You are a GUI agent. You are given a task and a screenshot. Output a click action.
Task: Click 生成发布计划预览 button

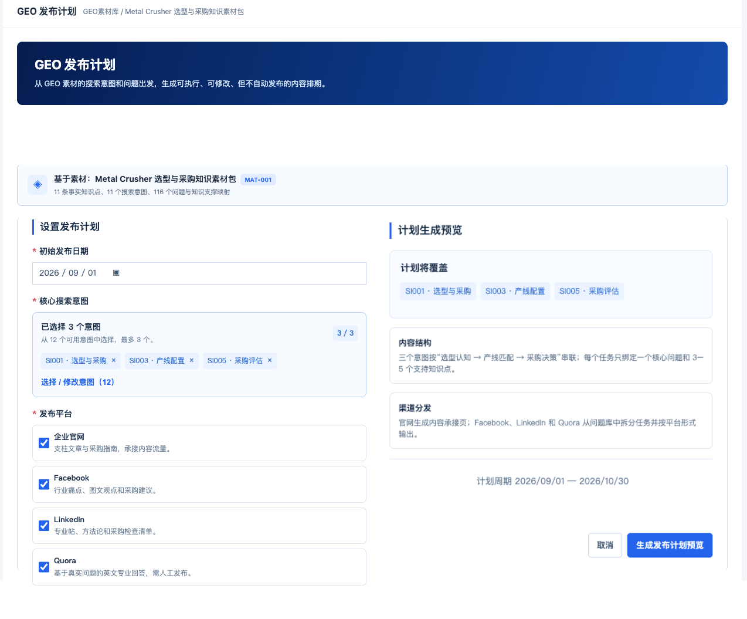tap(670, 545)
